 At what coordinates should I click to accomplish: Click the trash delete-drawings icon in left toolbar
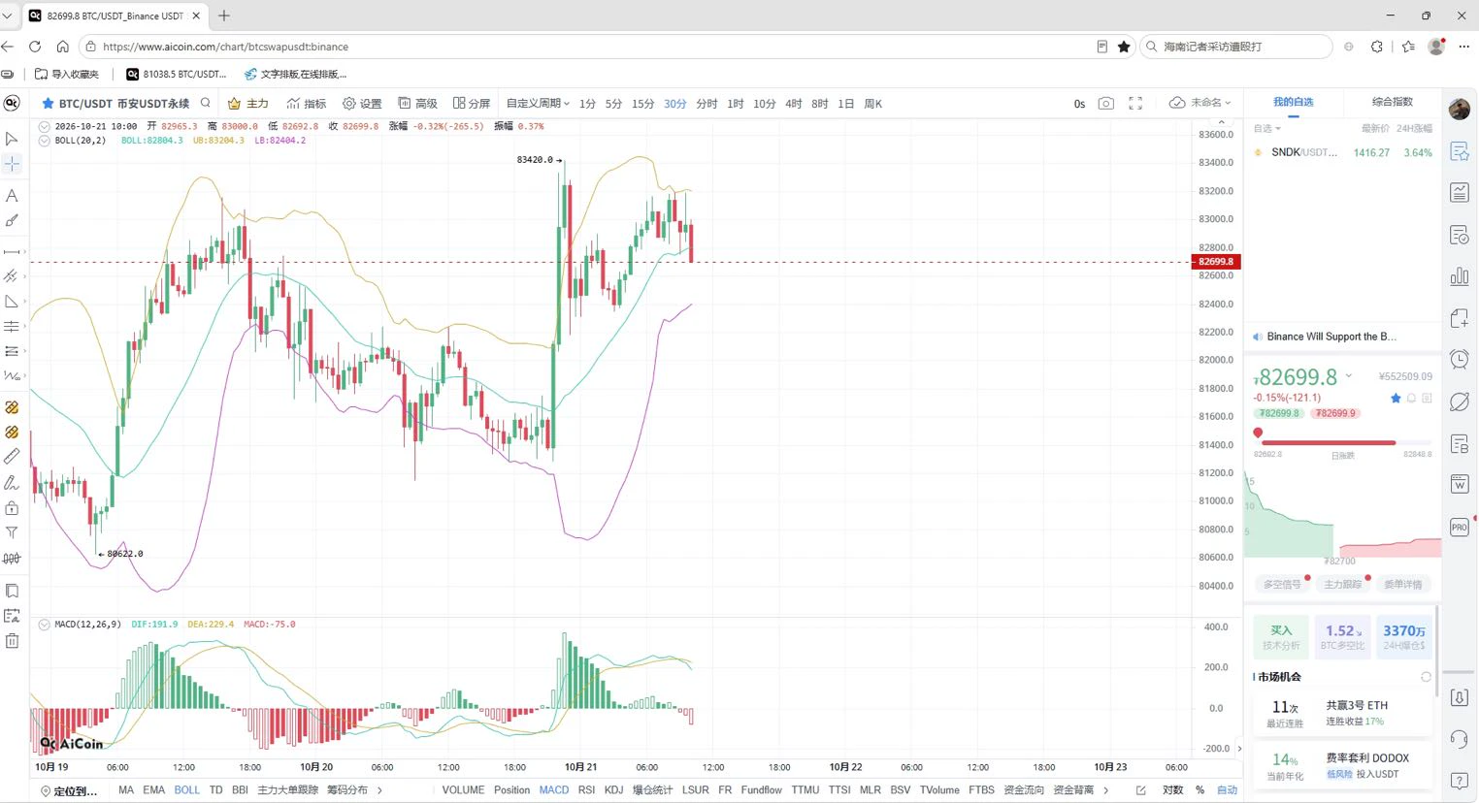[12, 641]
